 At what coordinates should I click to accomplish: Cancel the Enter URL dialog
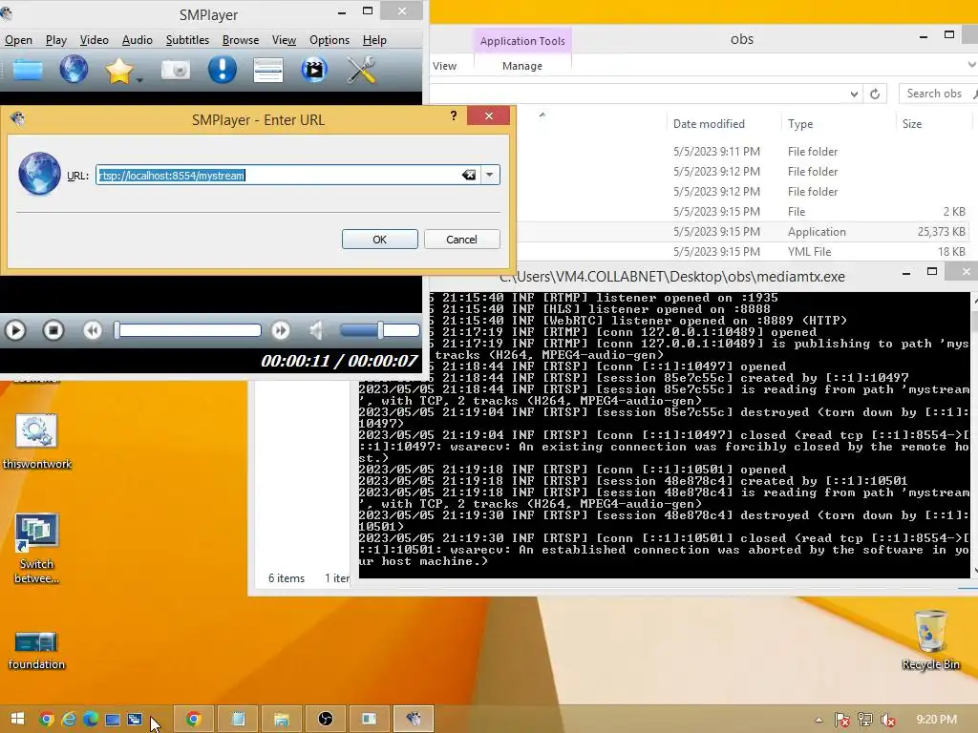[461, 240]
